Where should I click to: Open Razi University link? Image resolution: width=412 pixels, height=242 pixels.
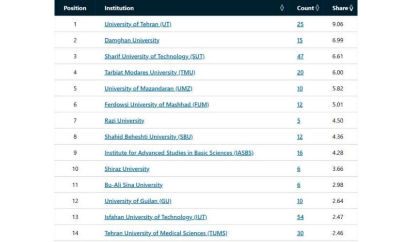tap(124, 121)
